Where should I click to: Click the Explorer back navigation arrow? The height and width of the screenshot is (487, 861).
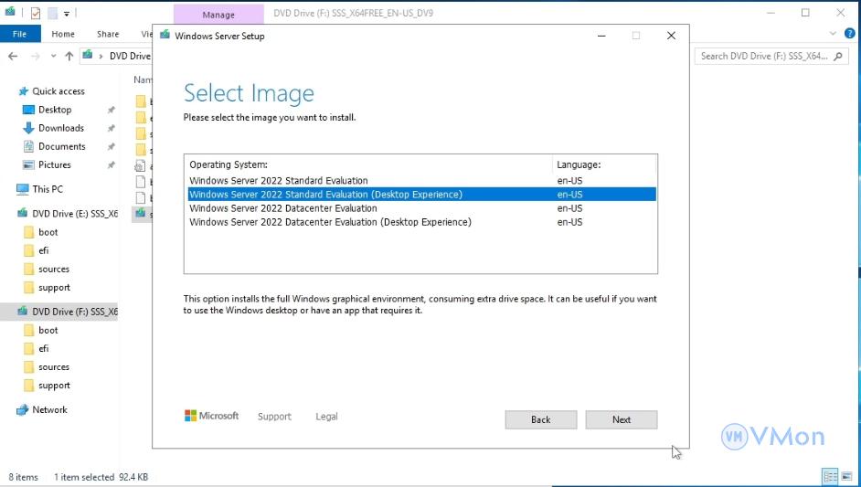point(13,56)
